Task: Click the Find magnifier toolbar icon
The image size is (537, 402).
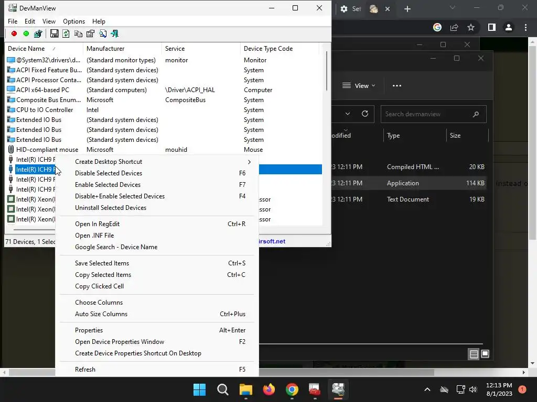Action: [103, 33]
